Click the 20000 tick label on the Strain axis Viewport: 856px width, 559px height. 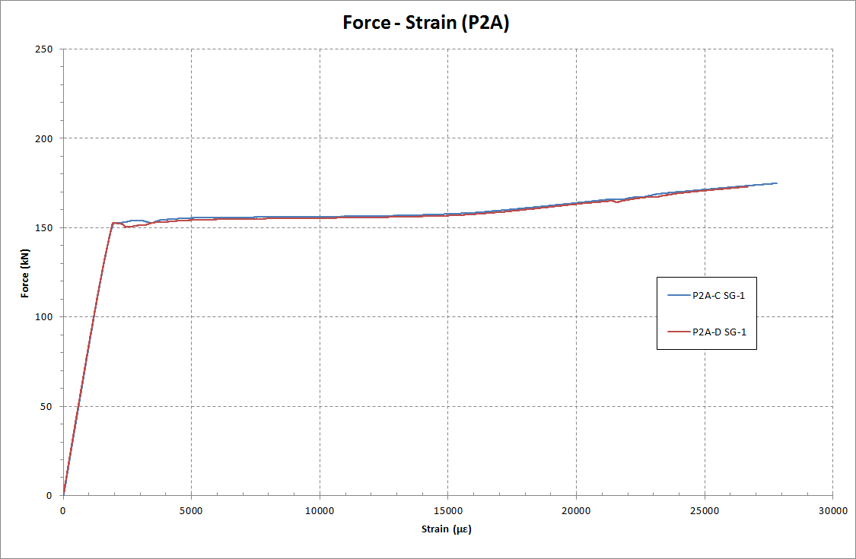576,511
